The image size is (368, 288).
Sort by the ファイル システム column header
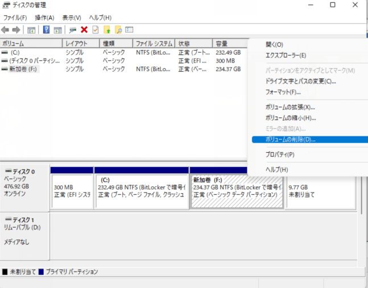(154, 44)
